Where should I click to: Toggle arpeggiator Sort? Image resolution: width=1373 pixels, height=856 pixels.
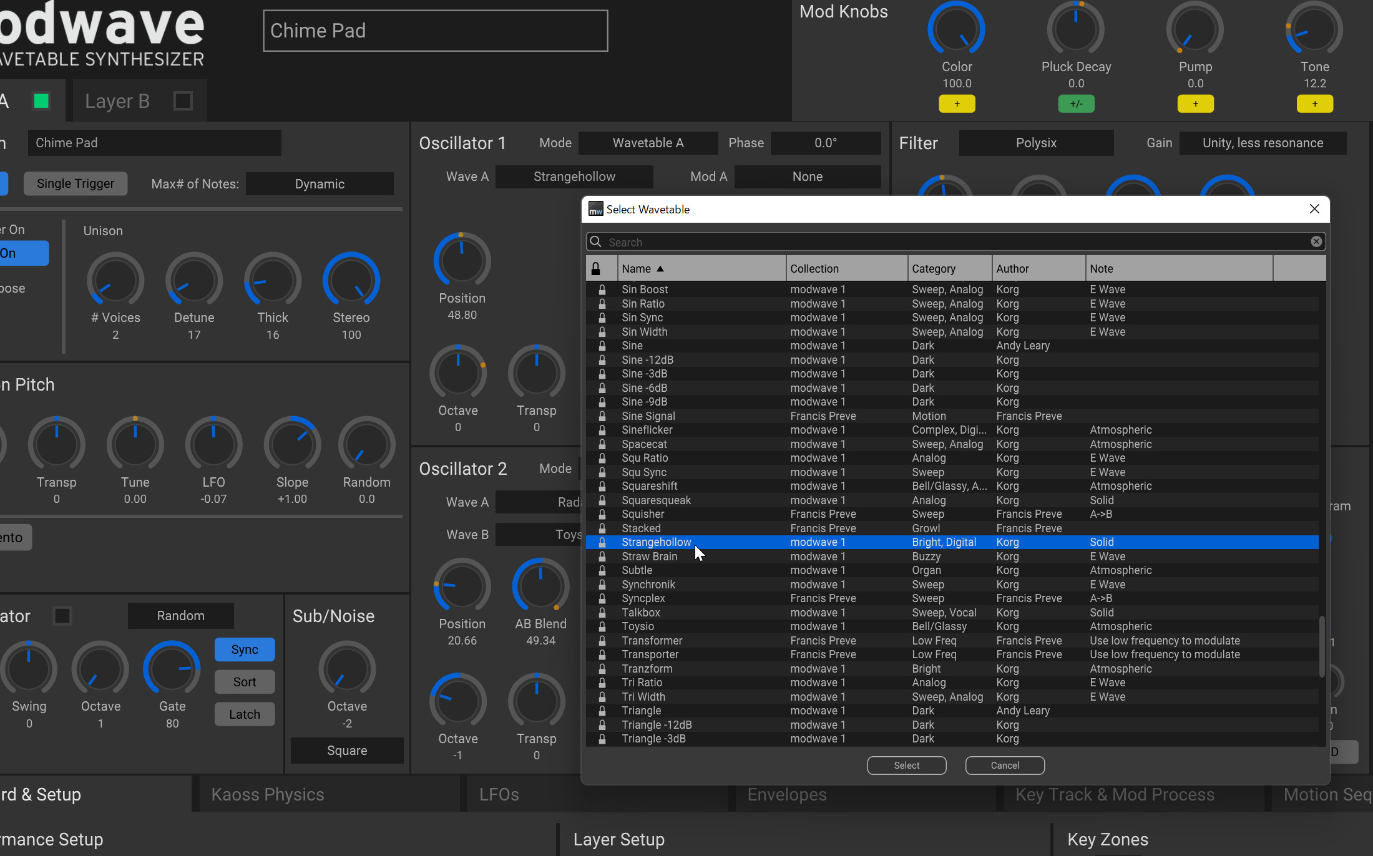[x=245, y=682]
